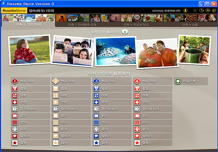Open lesson 4 쓰기 writing activity

click(153, 123)
